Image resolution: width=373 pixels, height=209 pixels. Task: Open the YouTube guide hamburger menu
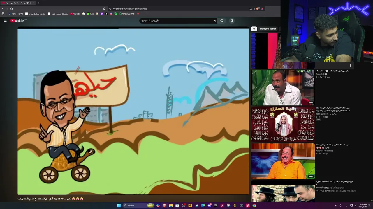[x=5, y=21]
